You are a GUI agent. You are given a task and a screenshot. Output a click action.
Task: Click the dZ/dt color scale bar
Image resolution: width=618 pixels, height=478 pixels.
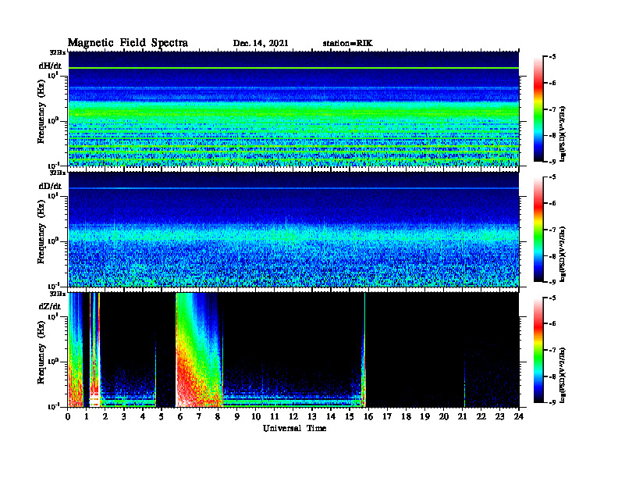(x=538, y=350)
